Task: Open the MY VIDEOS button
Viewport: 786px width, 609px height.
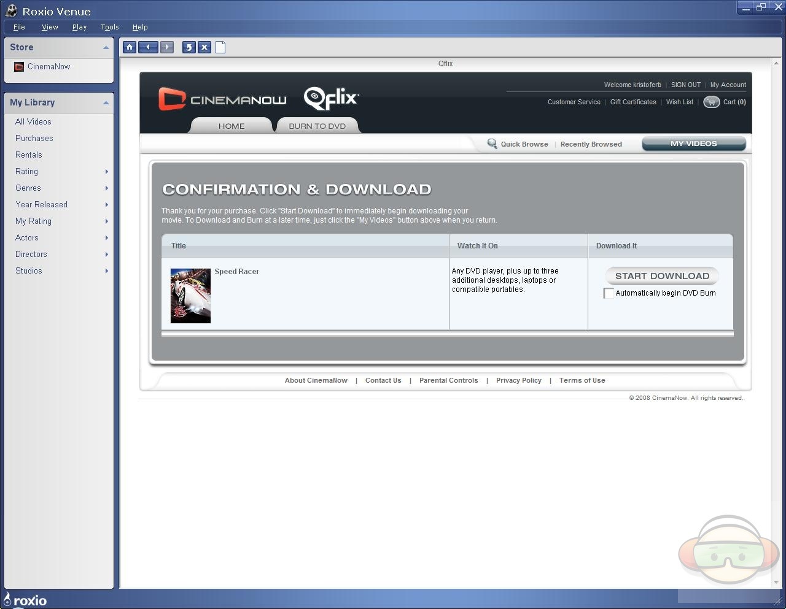Action: click(x=693, y=144)
